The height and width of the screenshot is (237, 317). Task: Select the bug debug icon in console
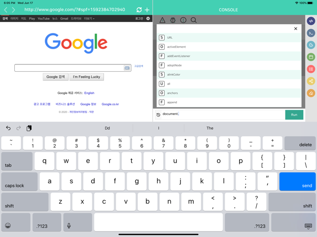click(x=173, y=20)
